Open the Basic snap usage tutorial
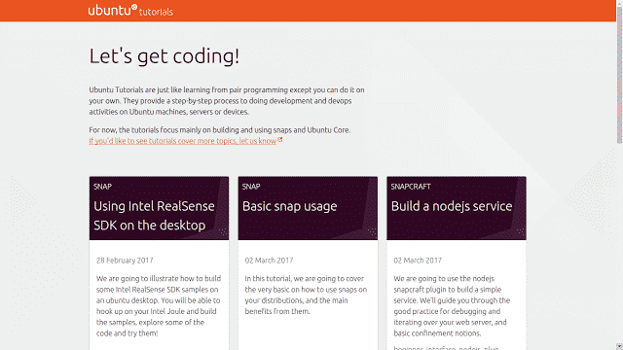 (x=290, y=206)
